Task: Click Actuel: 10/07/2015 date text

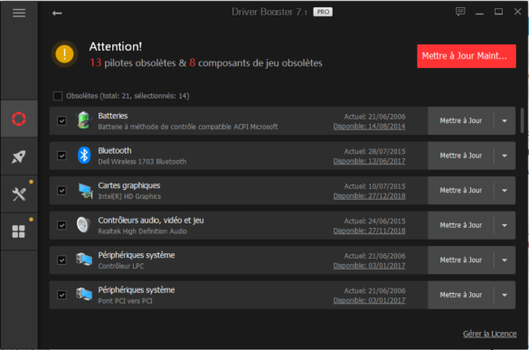Action: [x=374, y=186]
